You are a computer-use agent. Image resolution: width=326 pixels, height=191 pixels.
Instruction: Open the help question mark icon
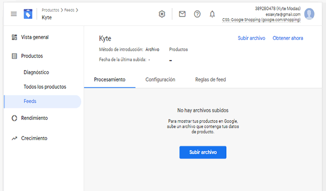coord(197,14)
